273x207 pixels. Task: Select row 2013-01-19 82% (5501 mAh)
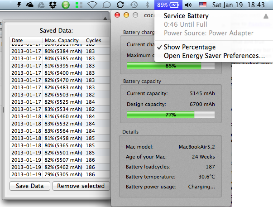coord(60,153)
